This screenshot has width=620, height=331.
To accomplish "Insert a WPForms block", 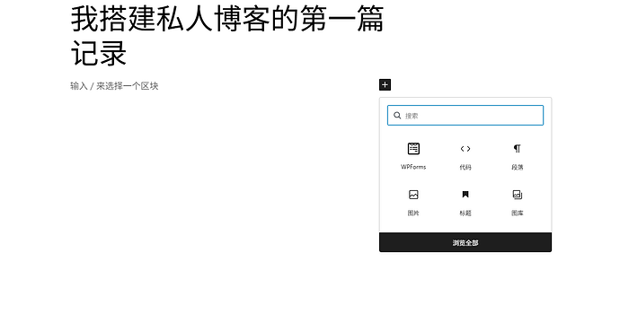I will point(413,157).
